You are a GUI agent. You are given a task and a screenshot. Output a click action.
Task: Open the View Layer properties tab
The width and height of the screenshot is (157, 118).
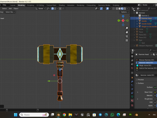(132, 60)
